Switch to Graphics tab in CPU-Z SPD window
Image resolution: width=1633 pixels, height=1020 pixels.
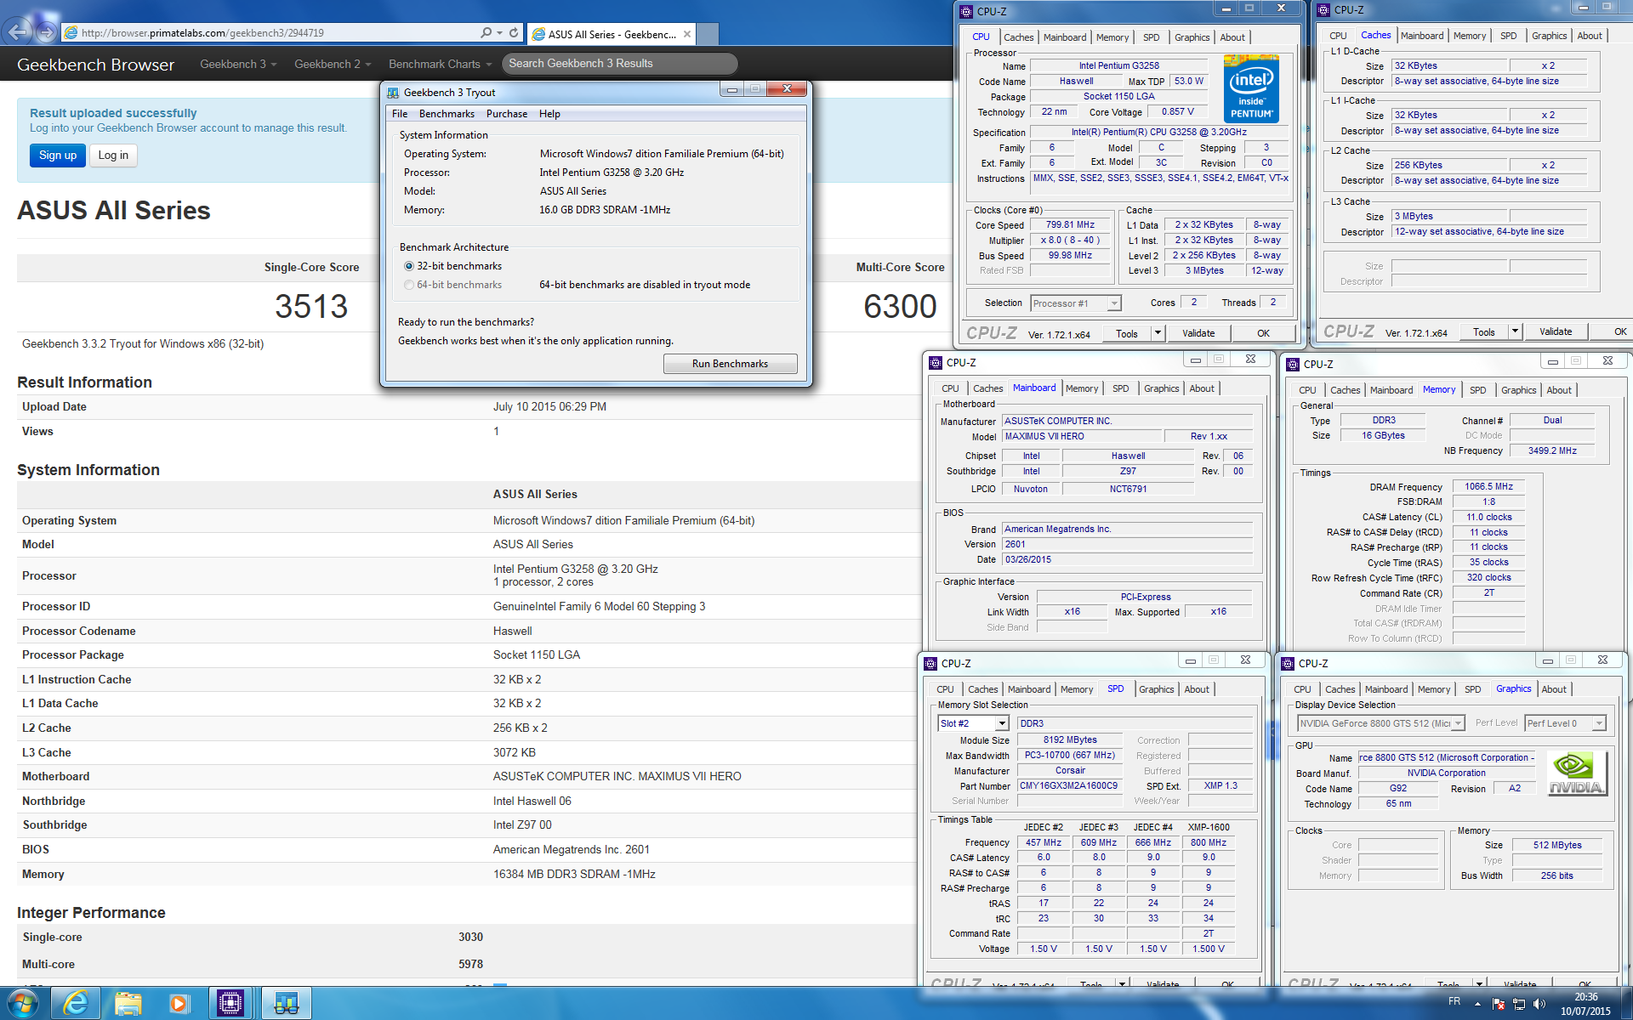coord(1156,689)
